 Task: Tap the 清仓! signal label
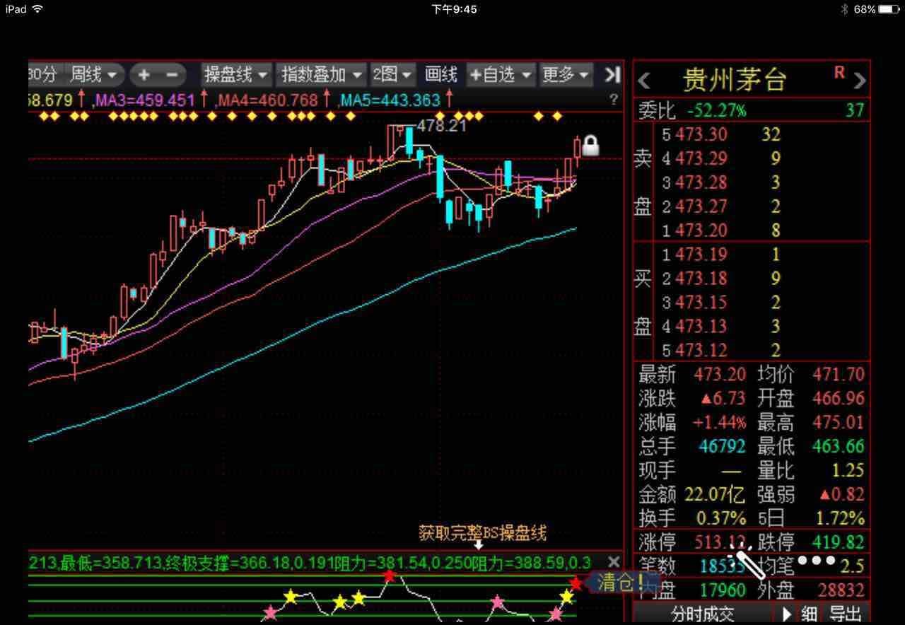(x=621, y=583)
